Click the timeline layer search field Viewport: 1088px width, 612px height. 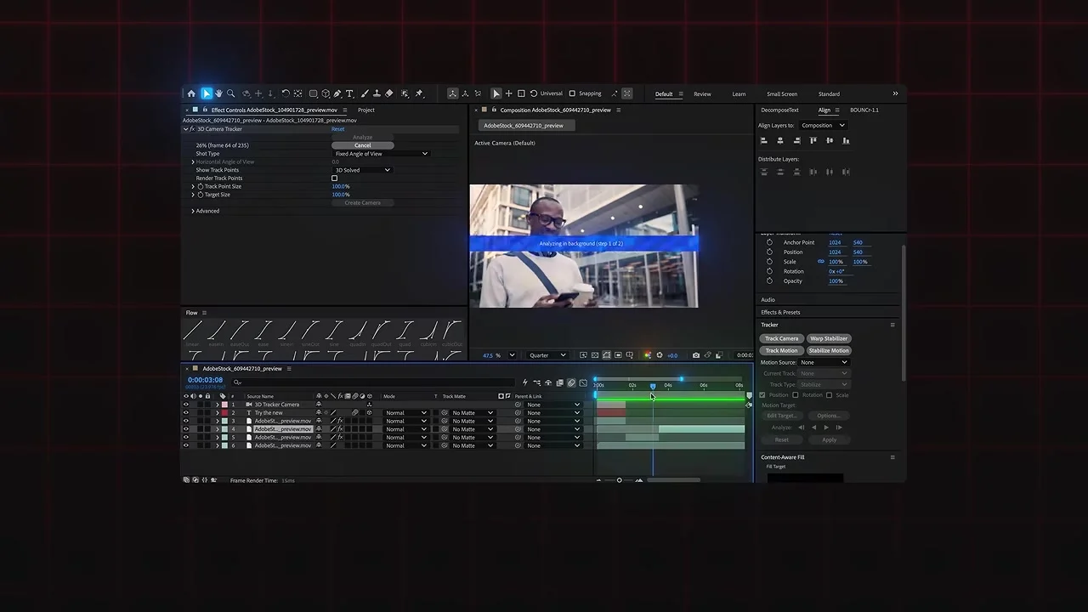(374, 382)
